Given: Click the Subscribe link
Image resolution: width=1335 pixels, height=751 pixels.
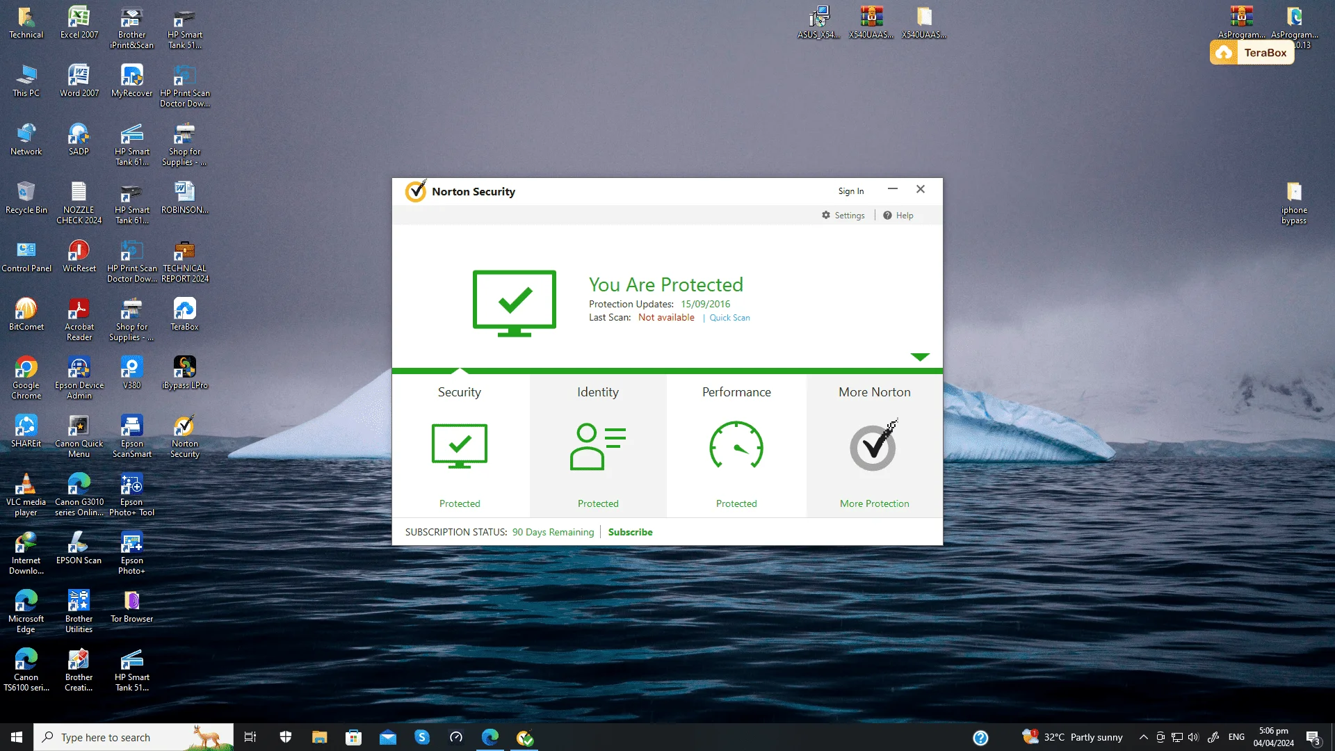Looking at the screenshot, I should 631,532.
